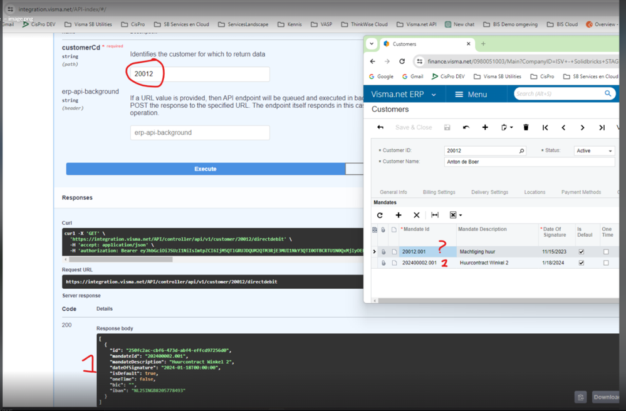Open the export dropdown in Mandates toolbar
626x411 pixels.
pyautogui.click(x=456, y=215)
